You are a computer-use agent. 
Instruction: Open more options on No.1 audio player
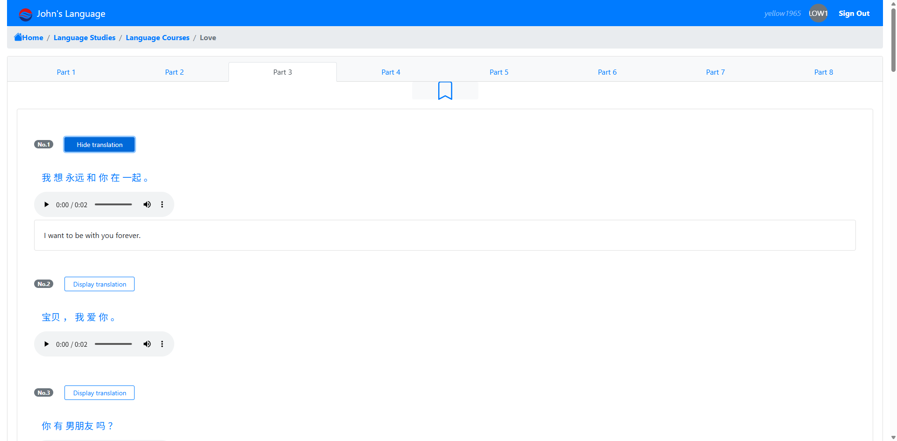coord(162,204)
